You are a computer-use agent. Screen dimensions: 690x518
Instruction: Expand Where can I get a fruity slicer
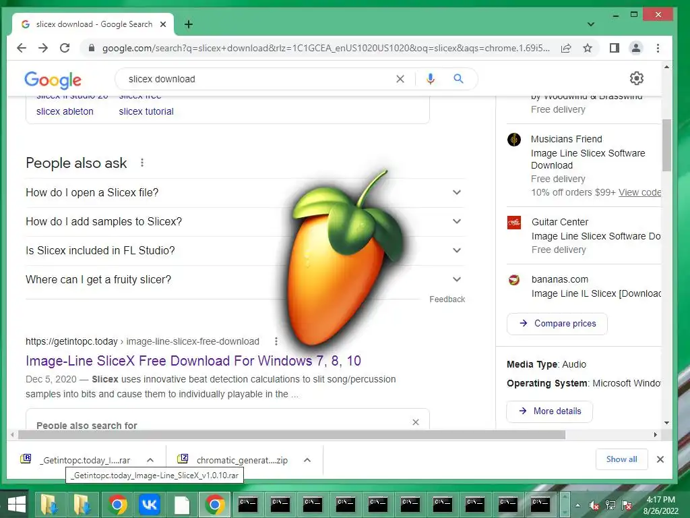(245, 280)
